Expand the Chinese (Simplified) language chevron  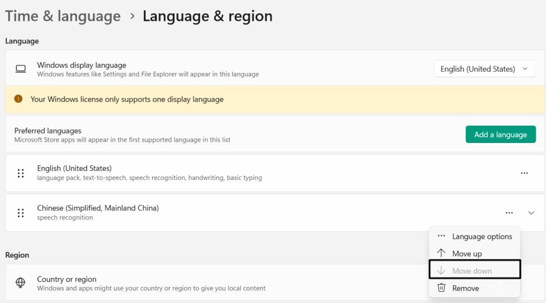(x=531, y=213)
